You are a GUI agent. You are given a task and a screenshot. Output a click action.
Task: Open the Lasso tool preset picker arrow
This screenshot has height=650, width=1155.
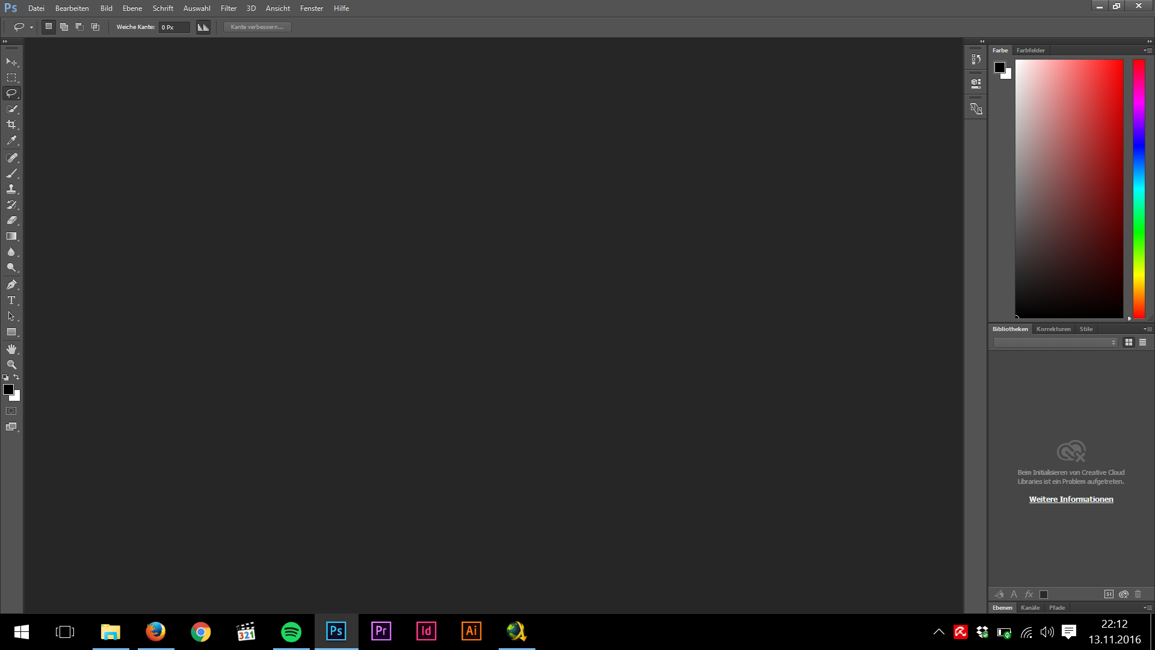[31, 27]
